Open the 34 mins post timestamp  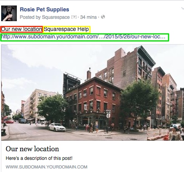pos(88,17)
